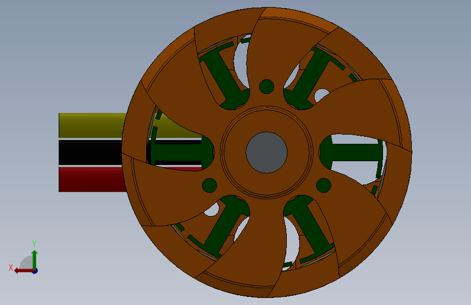471x305 pixels.
Task: Select the black motor wire
Action: [90, 152]
